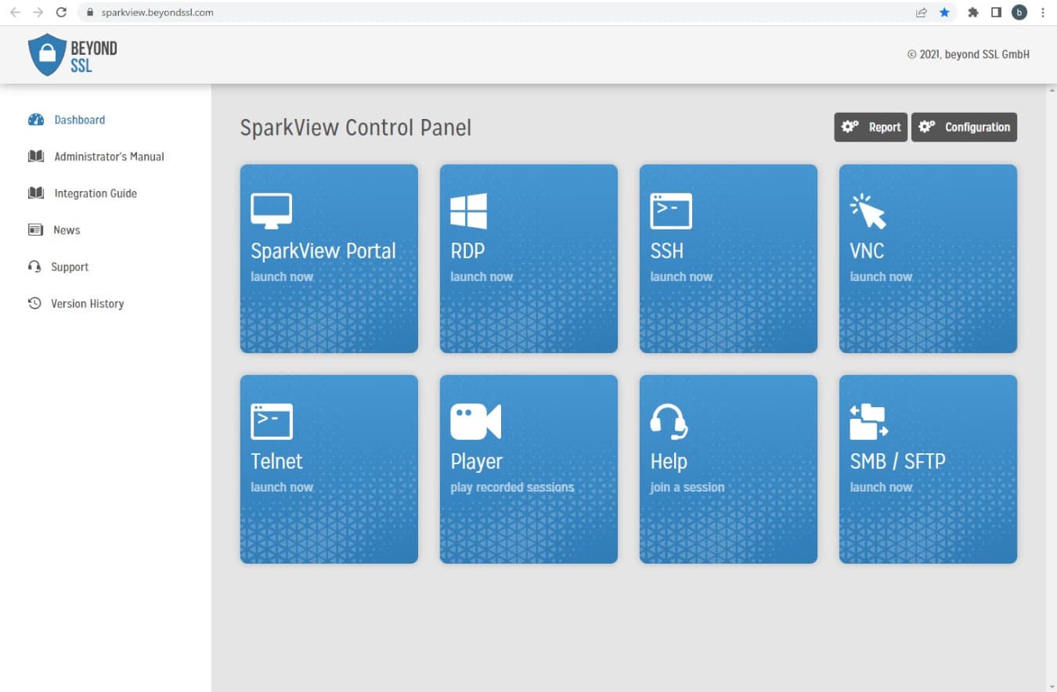Click the Support headset icon in sidebar
The height and width of the screenshot is (692, 1057).
pos(34,267)
